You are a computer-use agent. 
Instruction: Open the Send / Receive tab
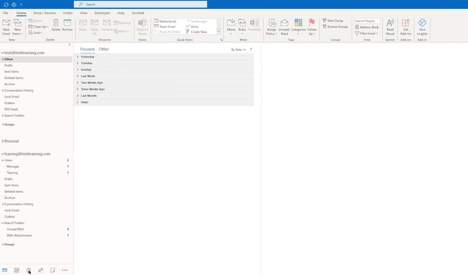44,13
